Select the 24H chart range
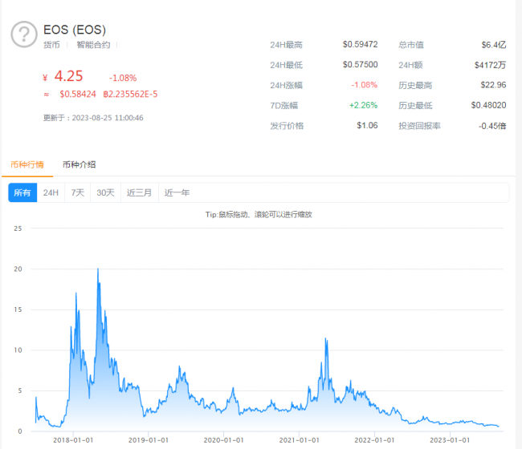 tap(51, 192)
